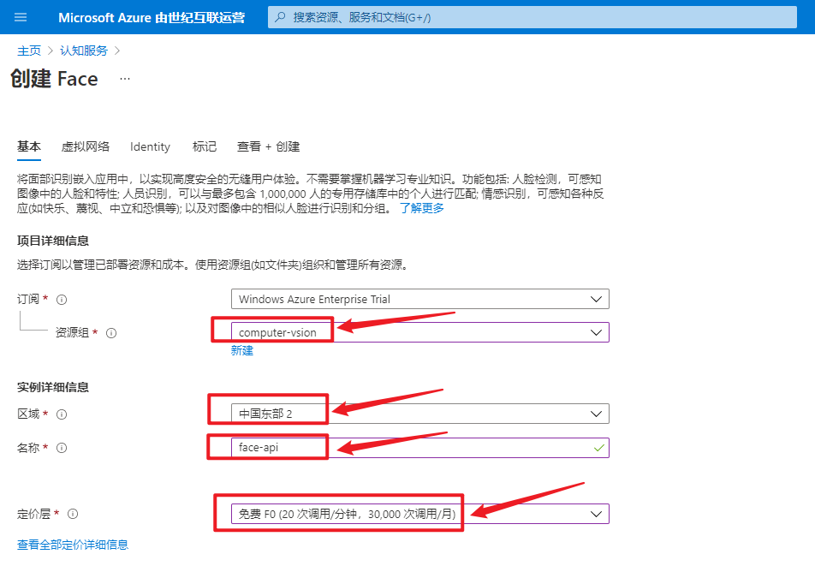This screenshot has height=572, width=815.
Task: Show info tooltip for 定价层
Action: [x=73, y=514]
